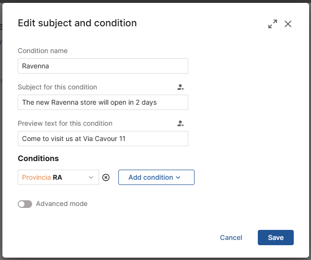311x260 pixels.
Task: Expand the dialog to full screen
Action: point(273,24)
